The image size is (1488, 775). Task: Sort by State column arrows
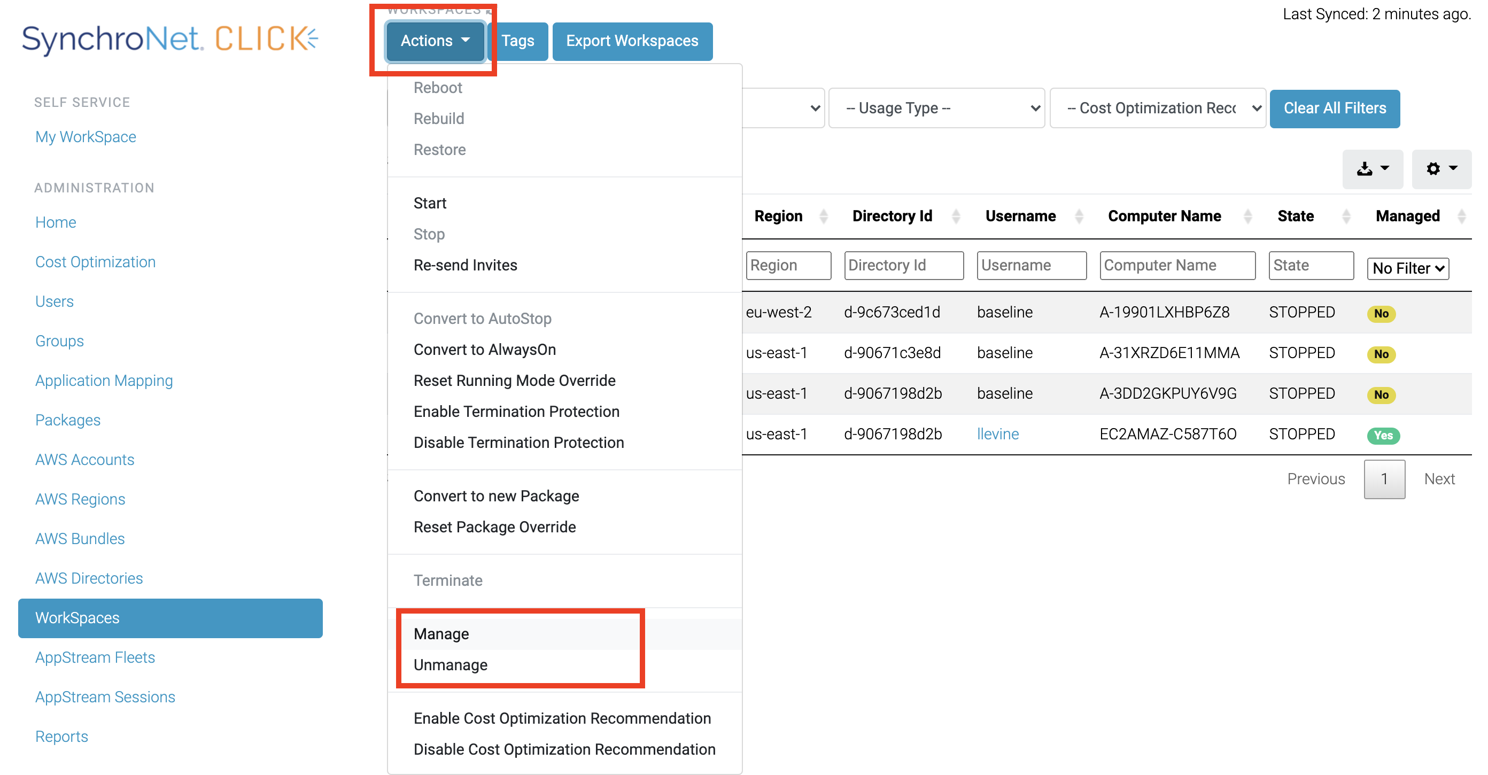(x=1346, y=216)
